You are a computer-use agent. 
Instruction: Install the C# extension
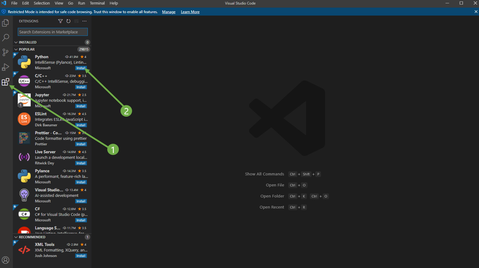pyautogui.click(x=81, y=220)
